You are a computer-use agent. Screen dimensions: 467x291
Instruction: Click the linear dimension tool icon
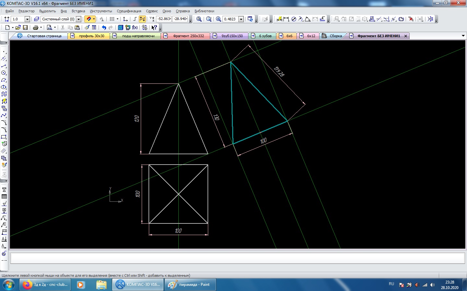click(x=286, y=19)
